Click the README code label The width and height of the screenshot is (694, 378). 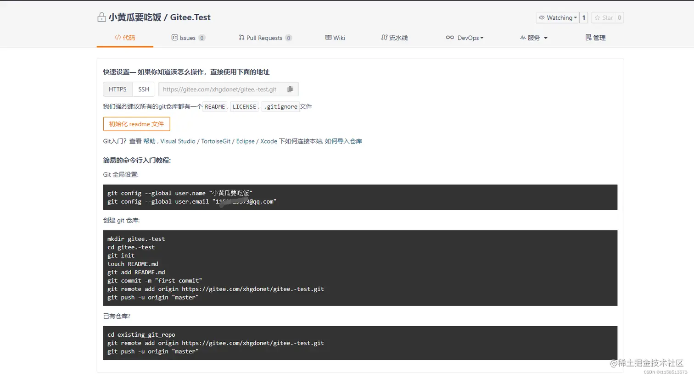(x=215, y=106)
